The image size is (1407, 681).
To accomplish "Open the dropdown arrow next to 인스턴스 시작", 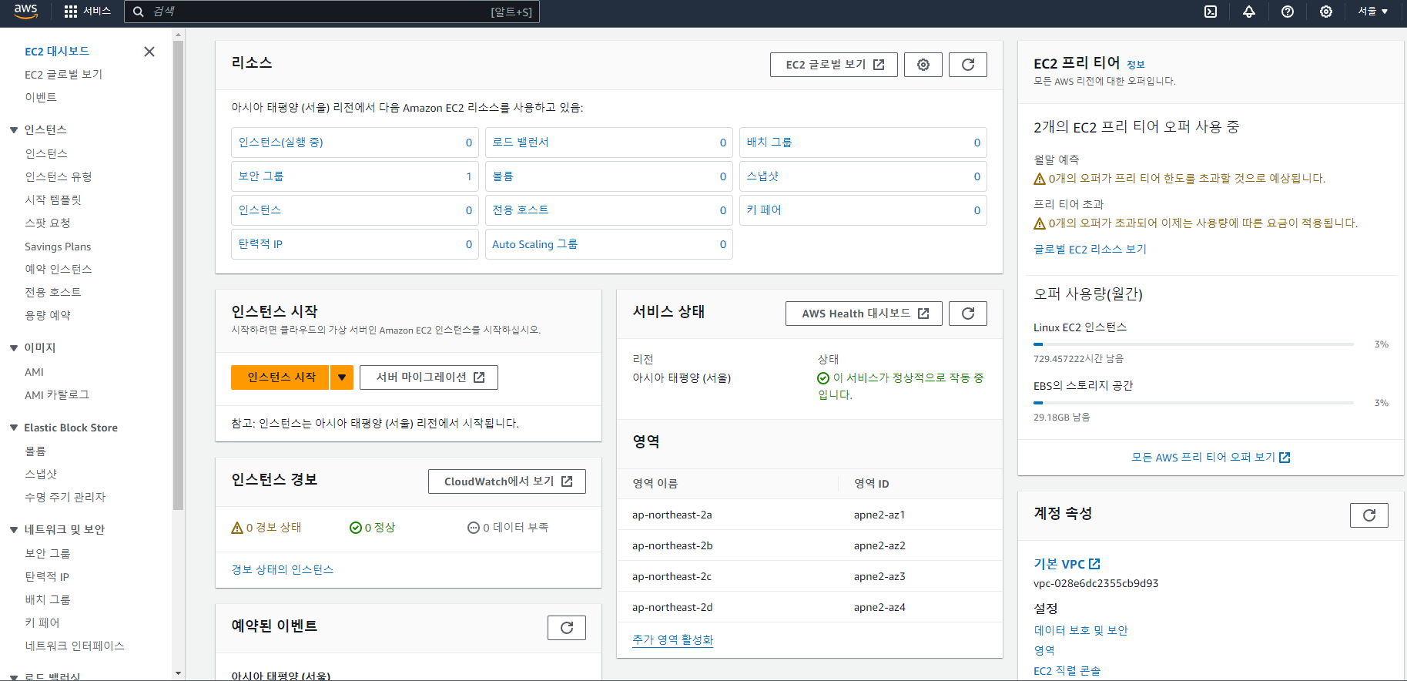I will click(342, 377).
